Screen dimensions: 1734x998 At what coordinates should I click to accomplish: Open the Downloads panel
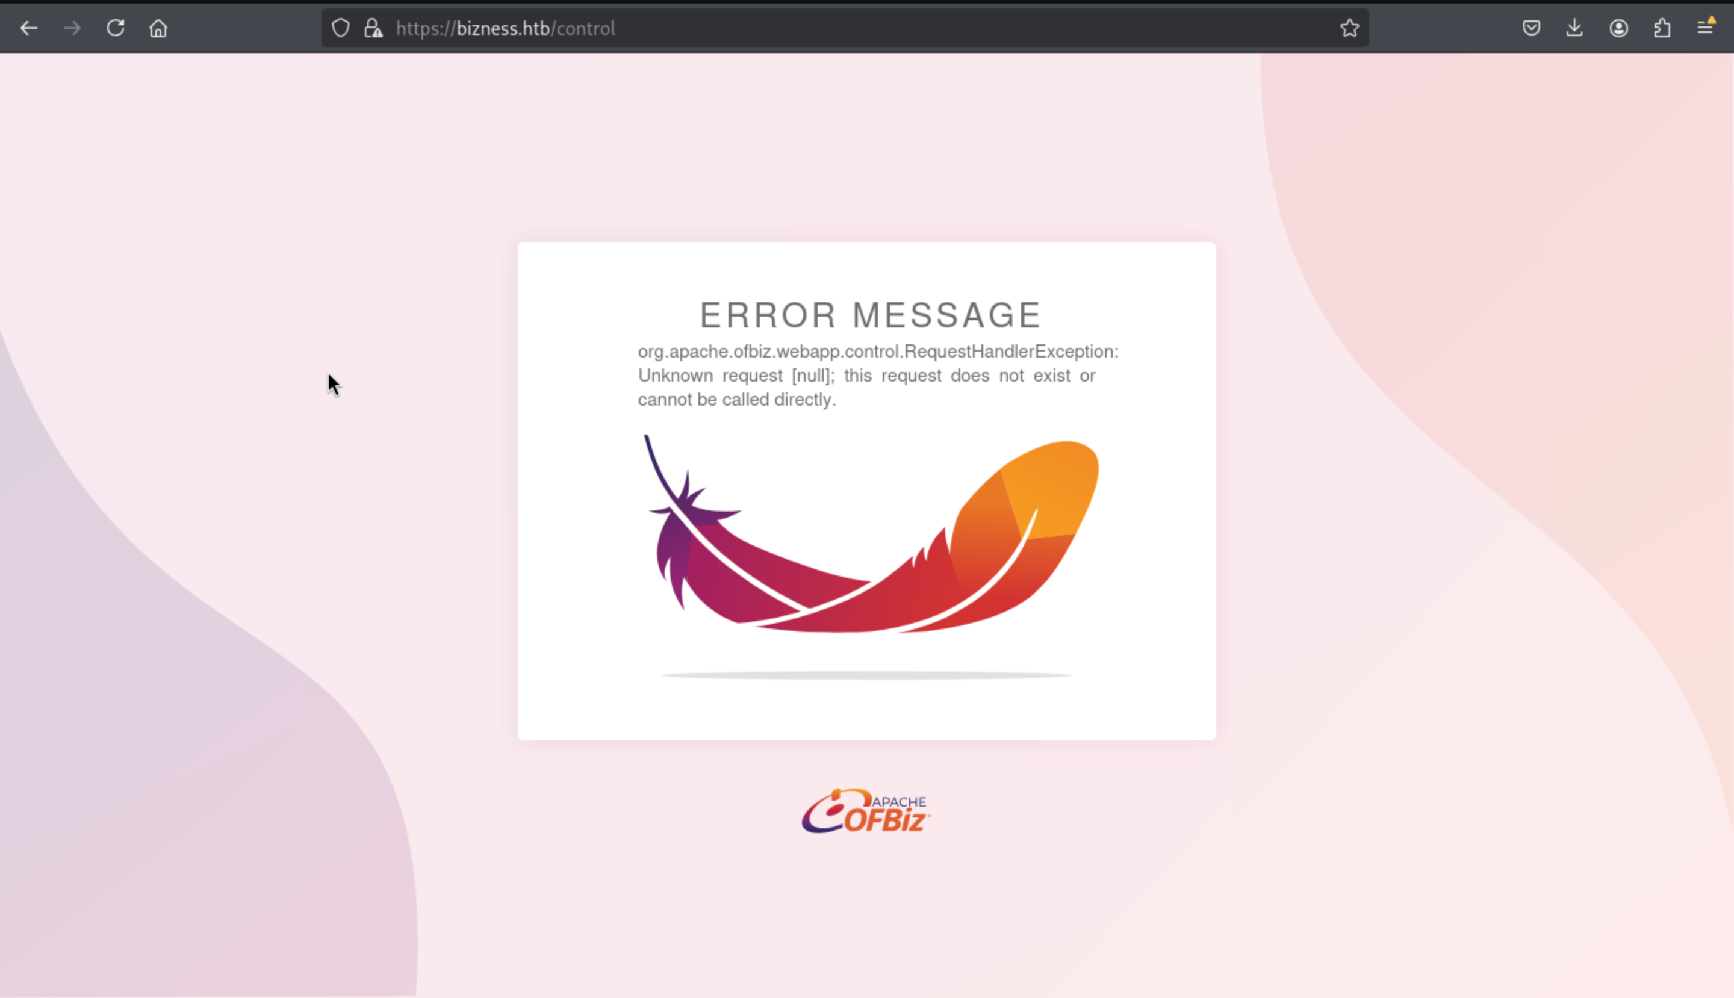click(1575, 28)
